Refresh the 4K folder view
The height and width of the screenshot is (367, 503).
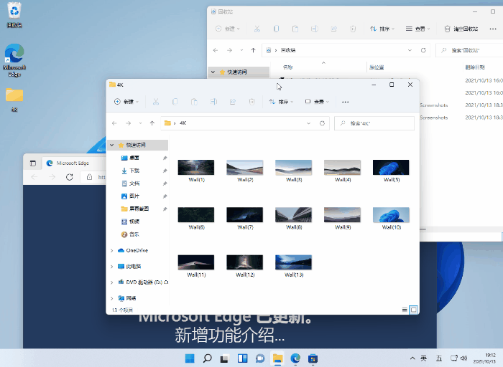coord(323,123)
